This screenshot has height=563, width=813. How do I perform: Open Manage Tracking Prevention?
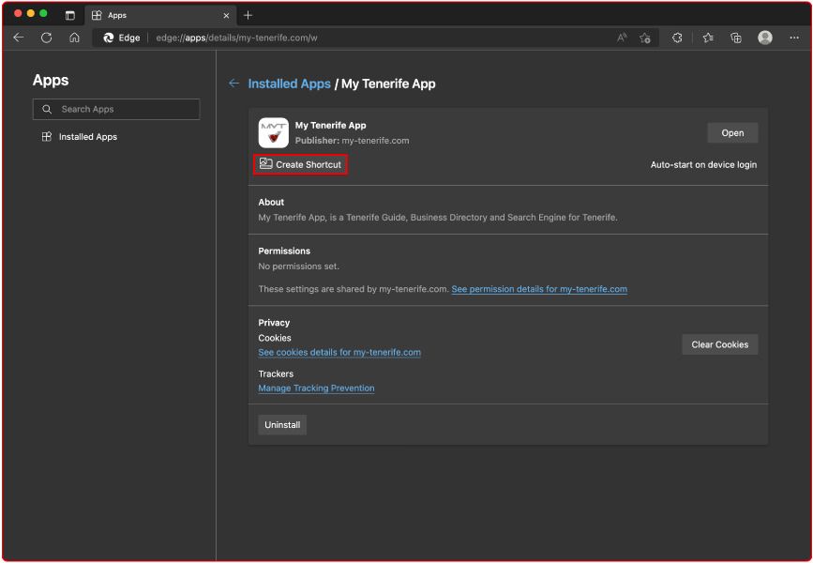316,388
